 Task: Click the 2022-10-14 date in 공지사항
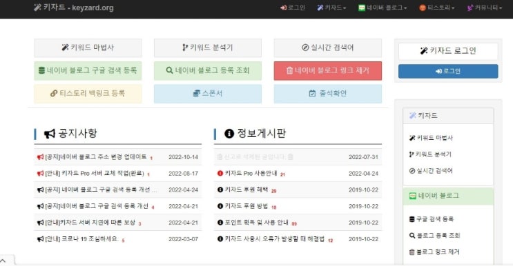pos(183,157)
